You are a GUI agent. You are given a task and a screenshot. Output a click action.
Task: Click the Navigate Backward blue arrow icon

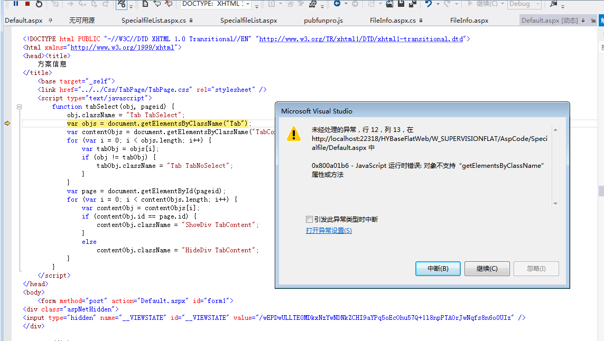click(x=337, y=4)
